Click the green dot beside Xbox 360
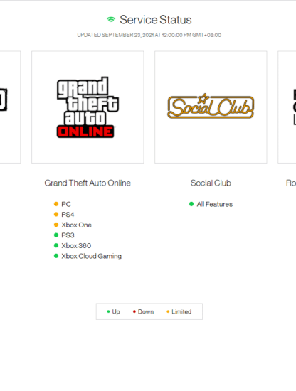 [x=56, y=245]
